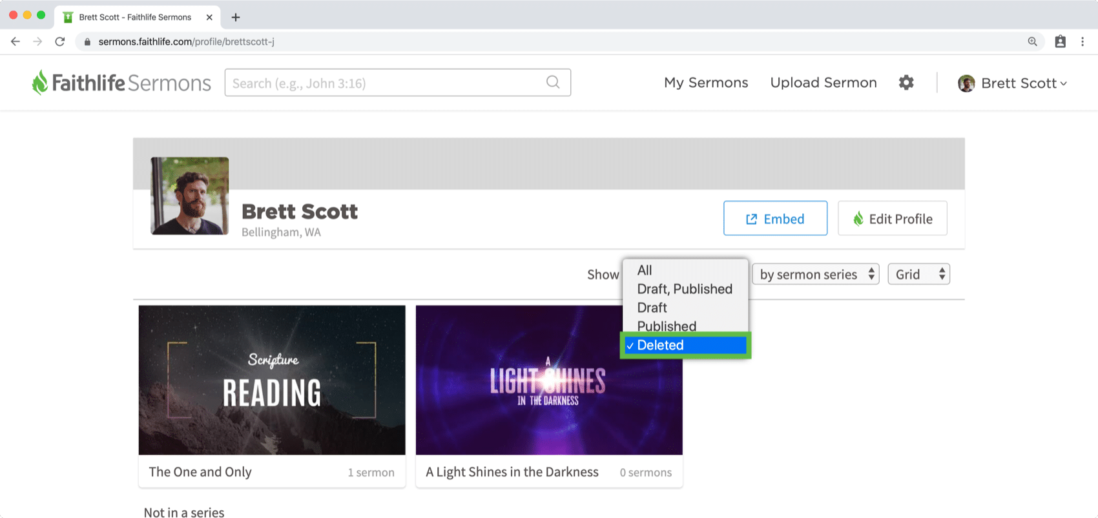Open the Scripture Reading series thumbnail
The image size is (1098, 518).
coord(272,380)
